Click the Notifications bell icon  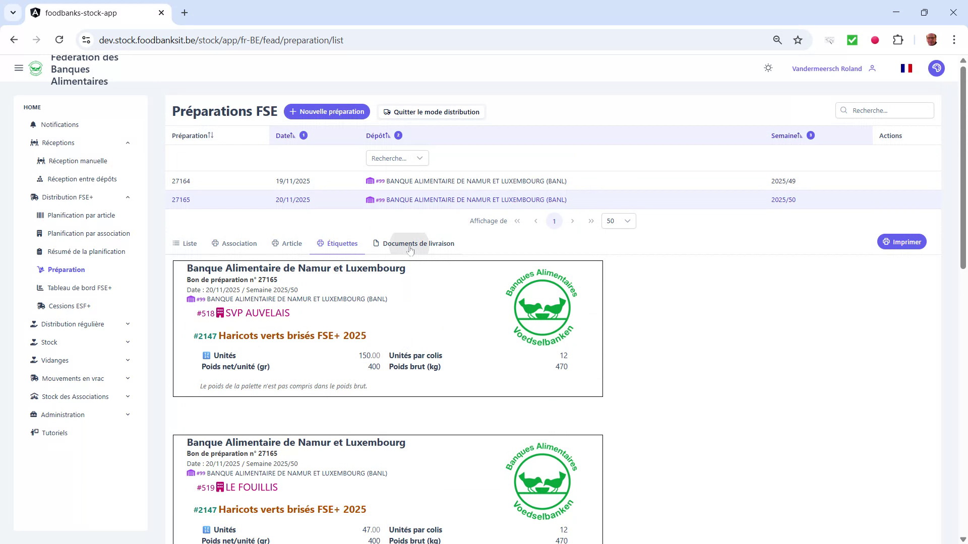tap(33, 124)
